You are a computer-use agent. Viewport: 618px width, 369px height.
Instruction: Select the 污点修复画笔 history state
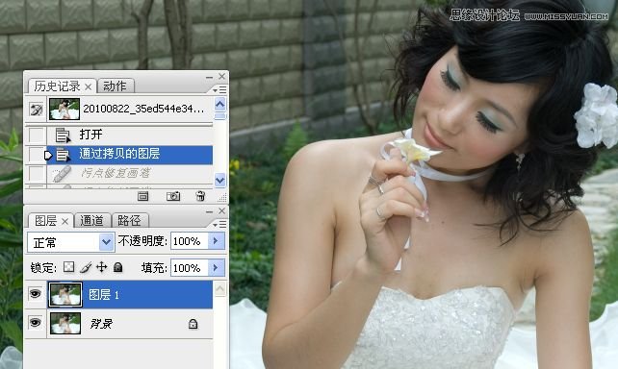point(130,173)
